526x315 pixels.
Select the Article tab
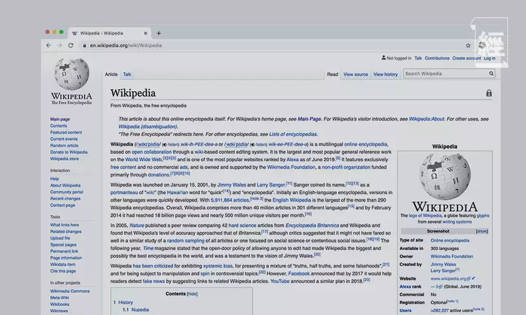click(x=111, y=74)
